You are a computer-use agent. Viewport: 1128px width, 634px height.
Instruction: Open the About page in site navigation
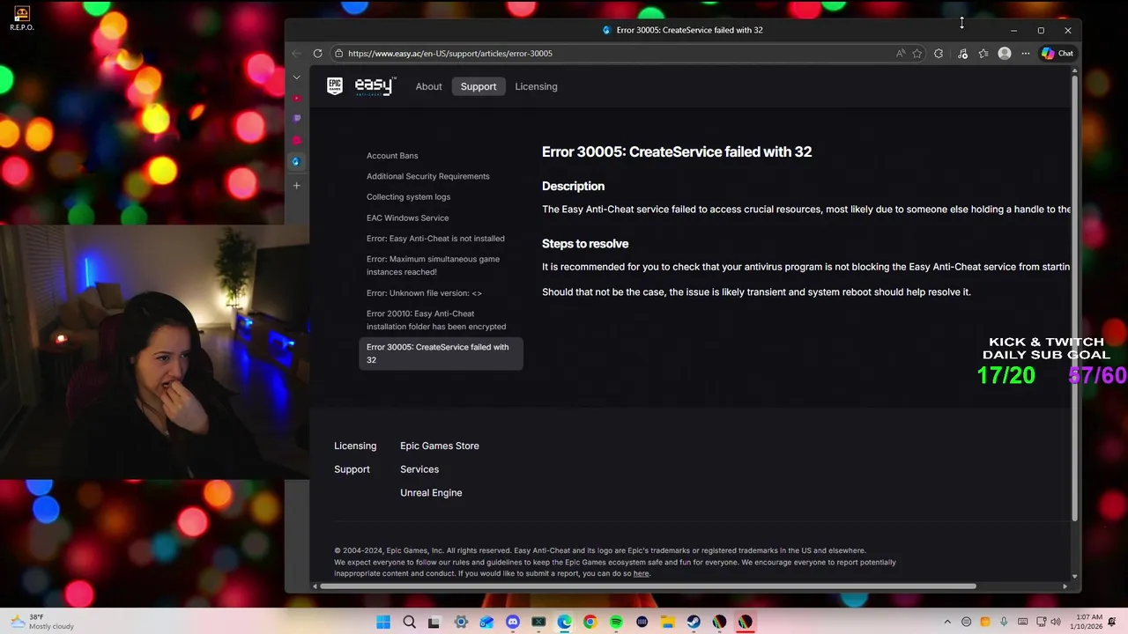[x=428, y=86]
